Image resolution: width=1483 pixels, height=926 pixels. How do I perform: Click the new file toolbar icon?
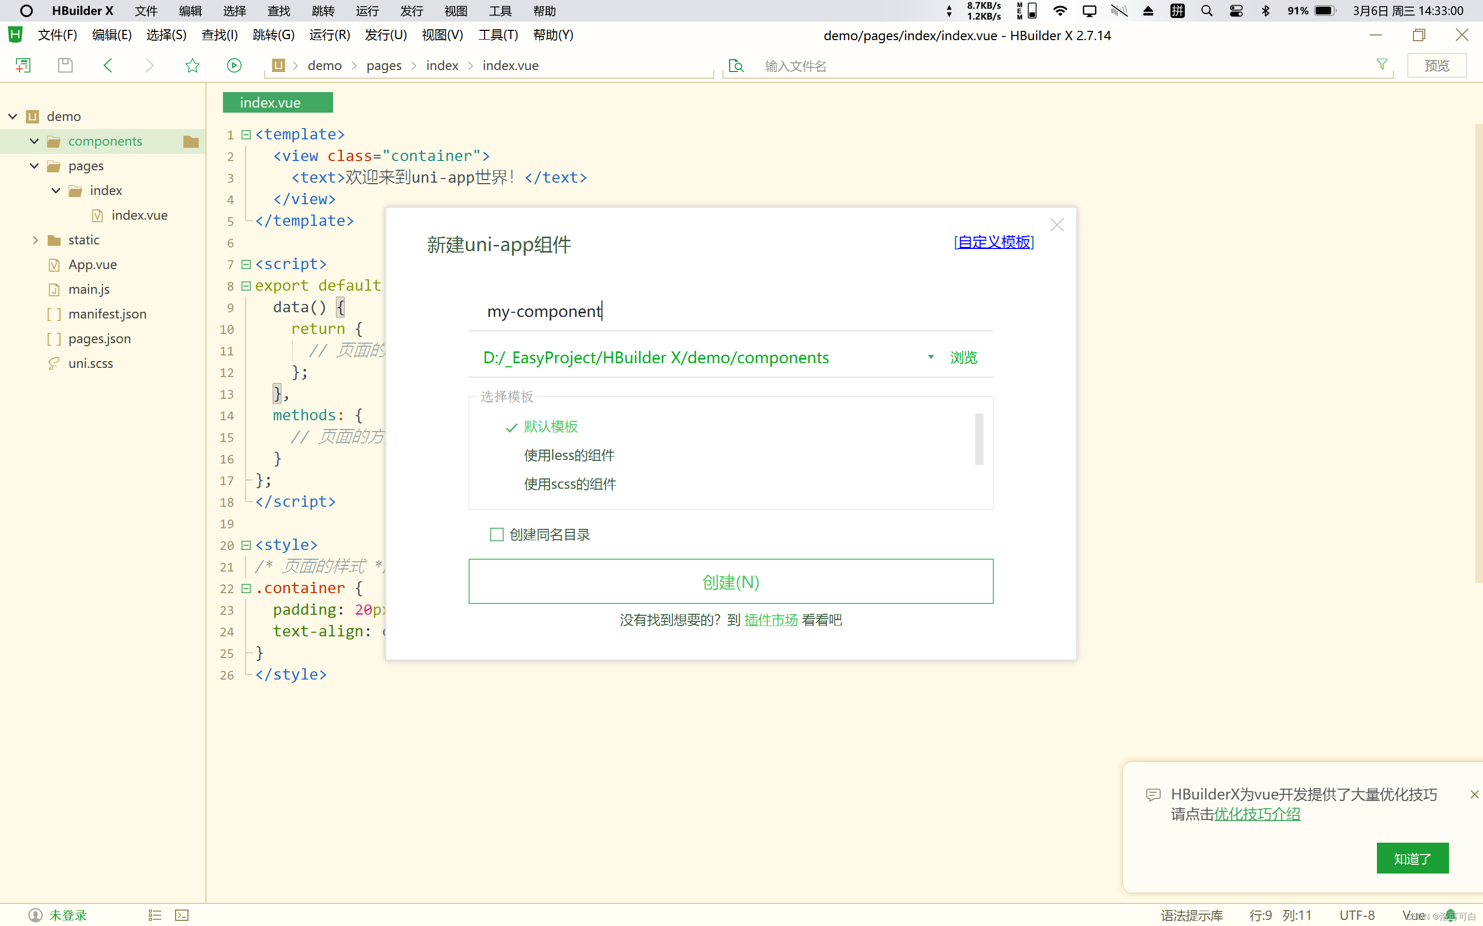23,65
